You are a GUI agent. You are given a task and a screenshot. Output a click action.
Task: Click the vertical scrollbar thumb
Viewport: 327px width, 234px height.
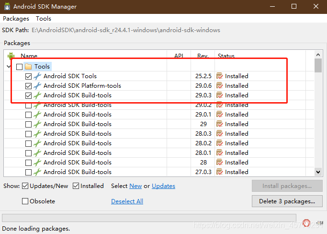318,65
